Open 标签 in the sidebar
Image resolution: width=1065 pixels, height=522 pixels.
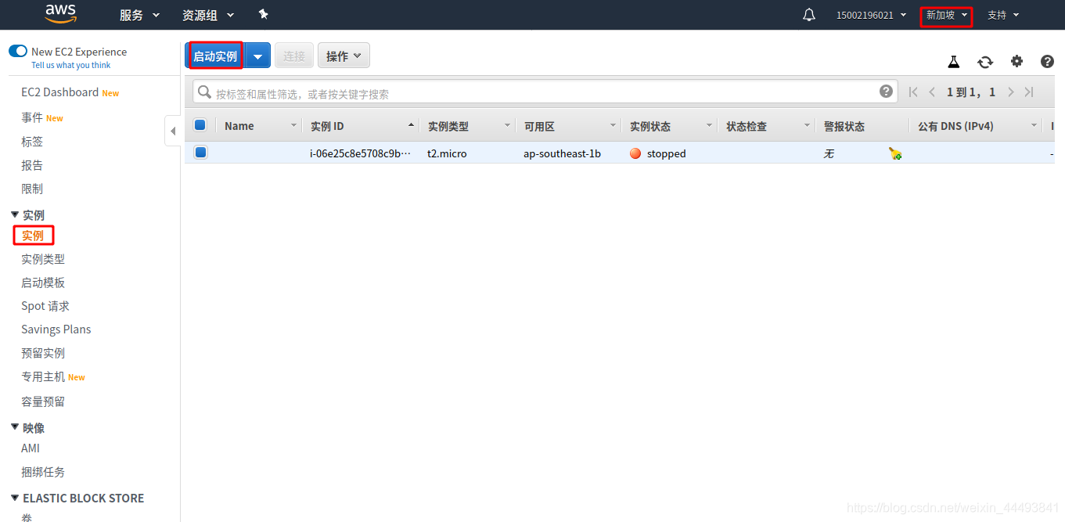click(32, 142)
